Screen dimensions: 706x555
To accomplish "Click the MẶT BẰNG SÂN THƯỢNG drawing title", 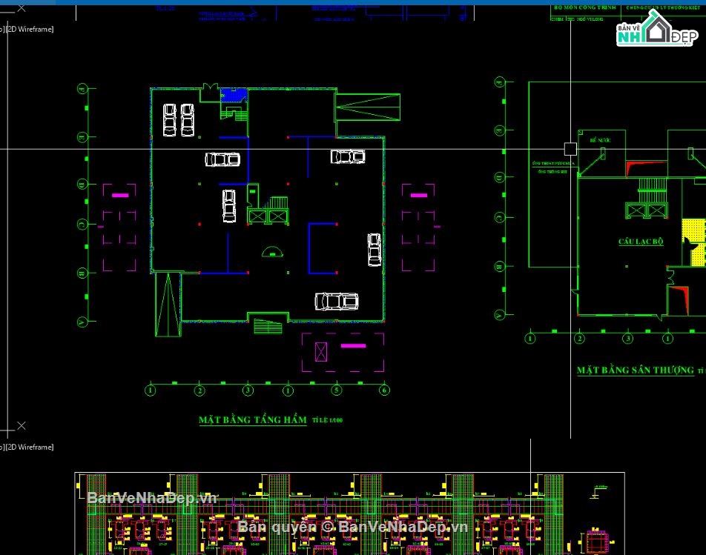I will pos(635,370).
